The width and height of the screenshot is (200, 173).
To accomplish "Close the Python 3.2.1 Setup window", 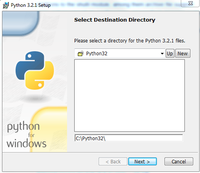I will tap(190, 3).
